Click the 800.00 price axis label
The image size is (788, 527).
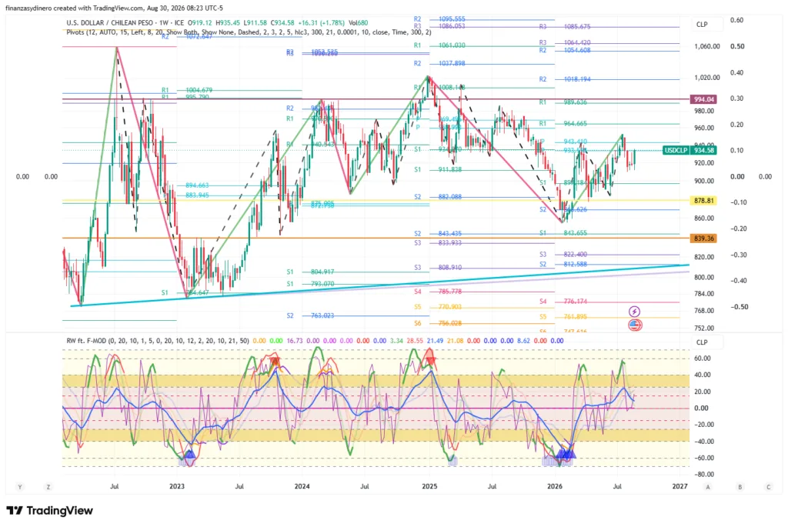704,277
